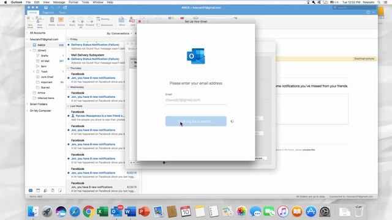Open Excel from the Dock
Screen dimensions: 392x220
(102, 212)
